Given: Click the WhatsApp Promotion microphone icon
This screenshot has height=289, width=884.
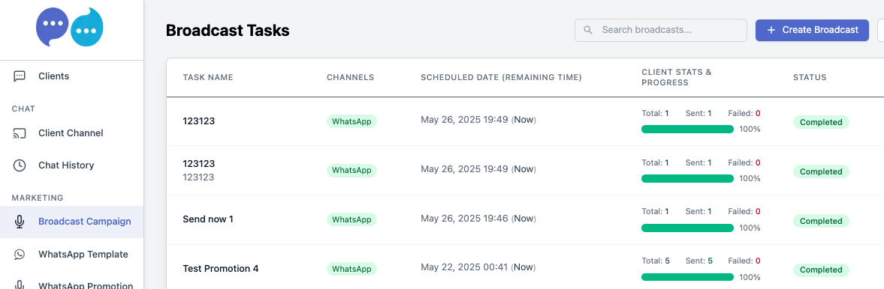Looking at the screenshot, I should tap(20, 285).
